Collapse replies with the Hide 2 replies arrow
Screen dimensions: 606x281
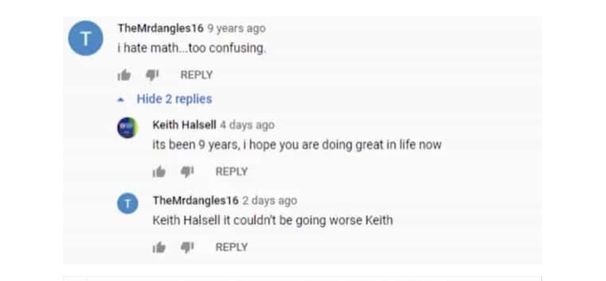122,100
